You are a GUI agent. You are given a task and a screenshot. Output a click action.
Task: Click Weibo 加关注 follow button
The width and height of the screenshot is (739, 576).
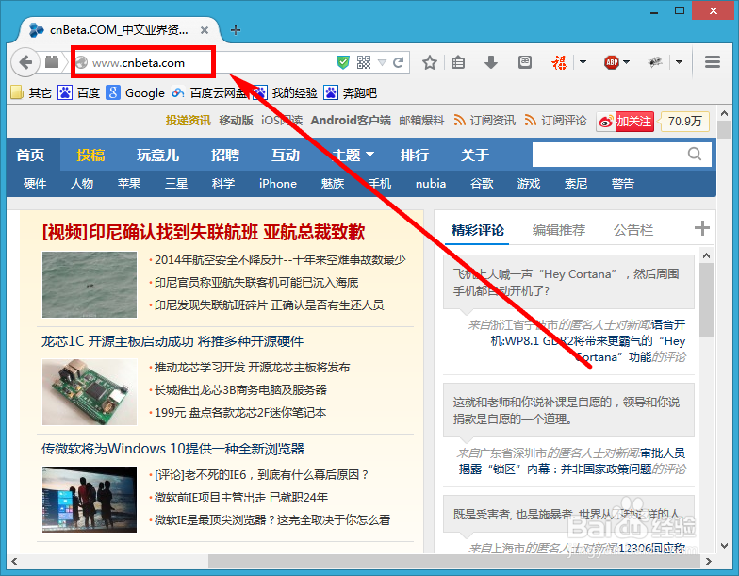[x=625, y=122]
